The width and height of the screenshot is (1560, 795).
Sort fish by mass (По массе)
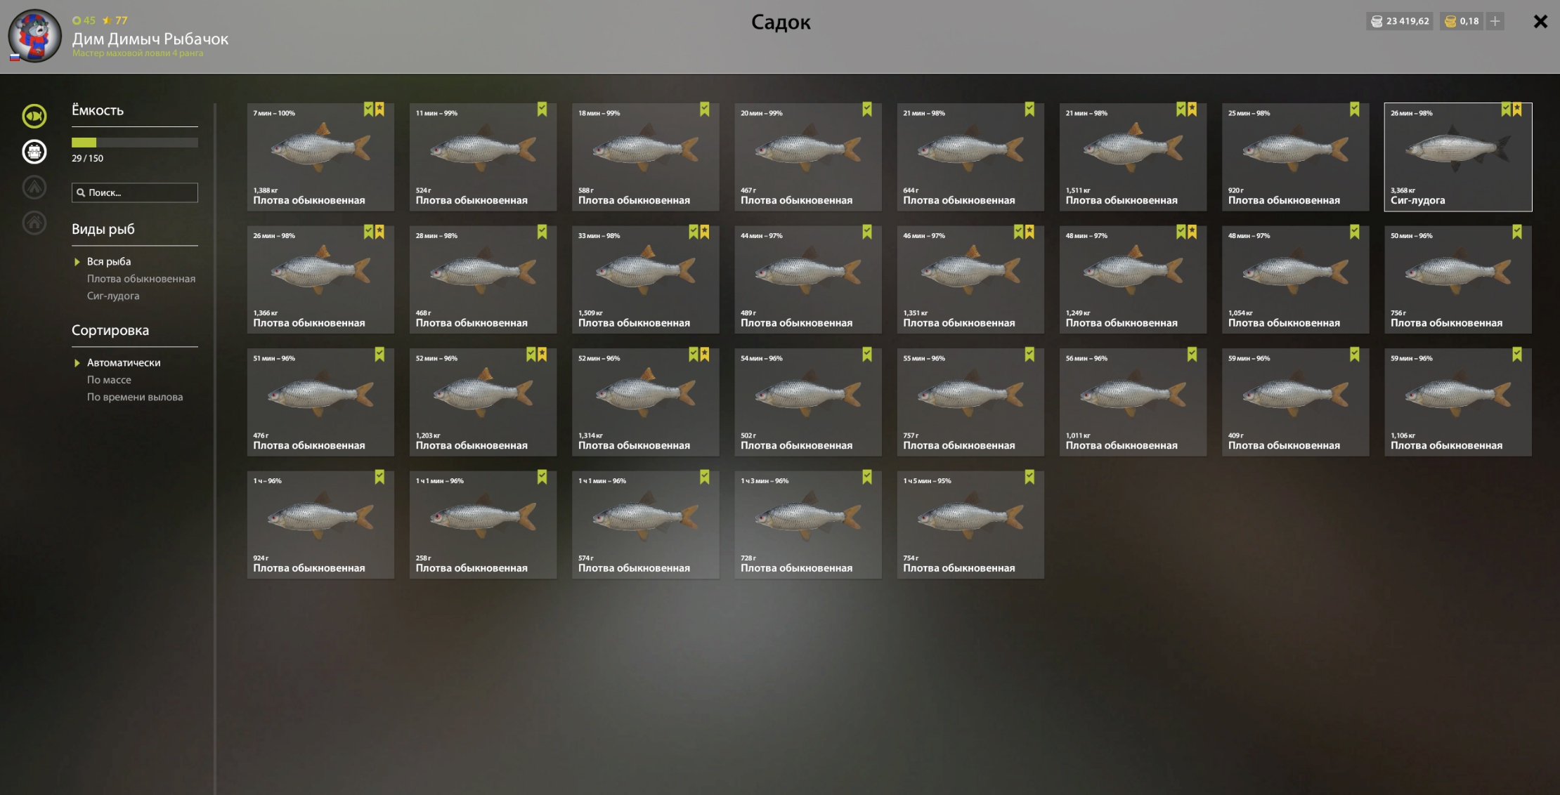click(x=109, y=380)
